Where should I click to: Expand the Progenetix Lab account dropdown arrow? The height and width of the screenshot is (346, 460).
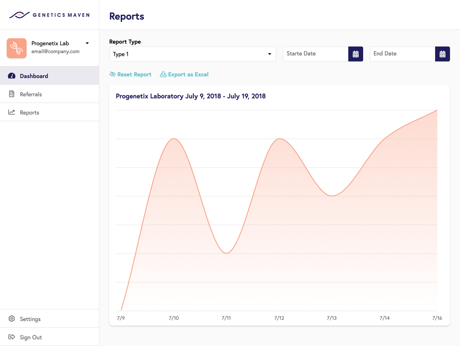tap(87, 43)
